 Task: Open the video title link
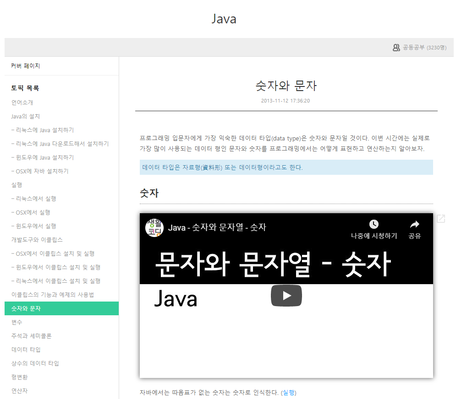217,227
